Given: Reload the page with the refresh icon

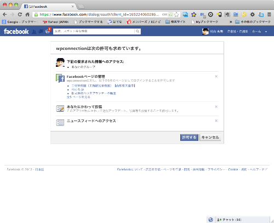Looking at the screenshot, I should point(20,14).
